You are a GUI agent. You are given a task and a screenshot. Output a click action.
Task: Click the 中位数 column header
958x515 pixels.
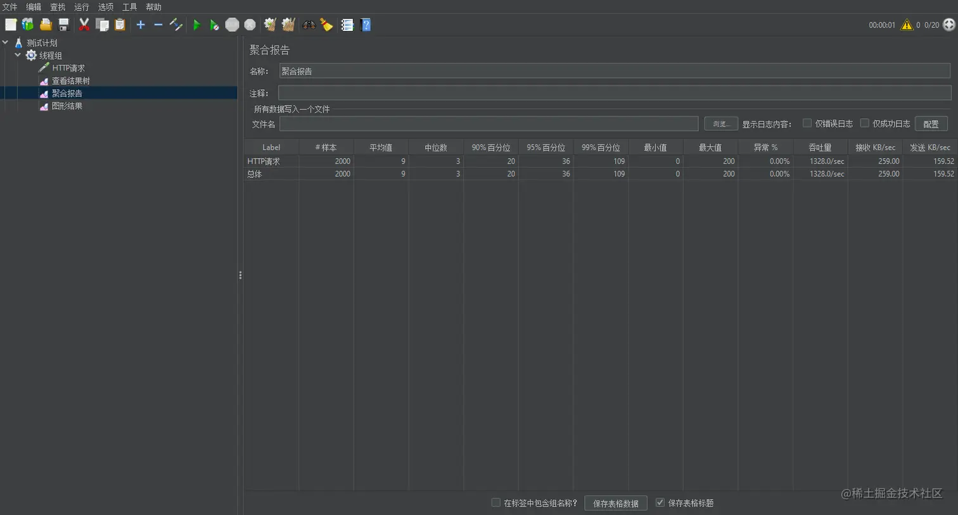436,147
